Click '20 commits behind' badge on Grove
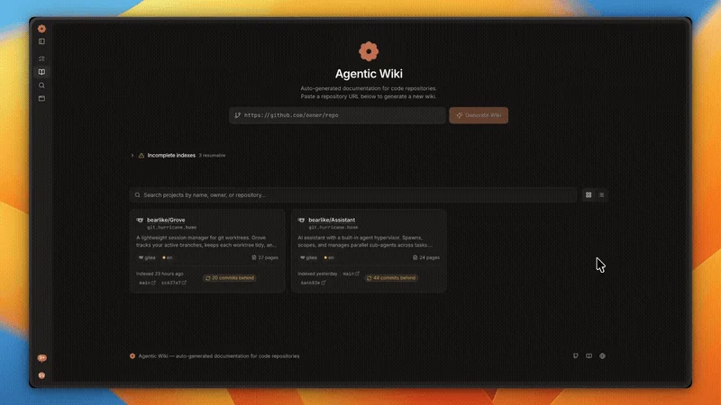721x405 pixels. pos(230,278)
